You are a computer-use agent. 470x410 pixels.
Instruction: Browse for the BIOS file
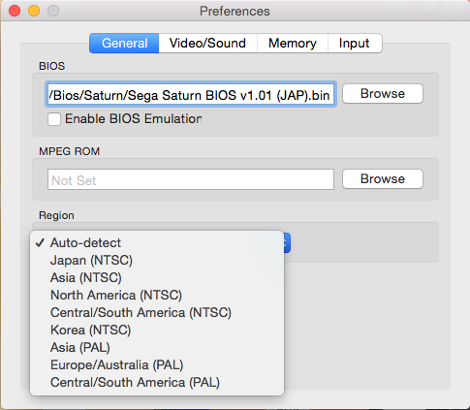click(383, 94)
